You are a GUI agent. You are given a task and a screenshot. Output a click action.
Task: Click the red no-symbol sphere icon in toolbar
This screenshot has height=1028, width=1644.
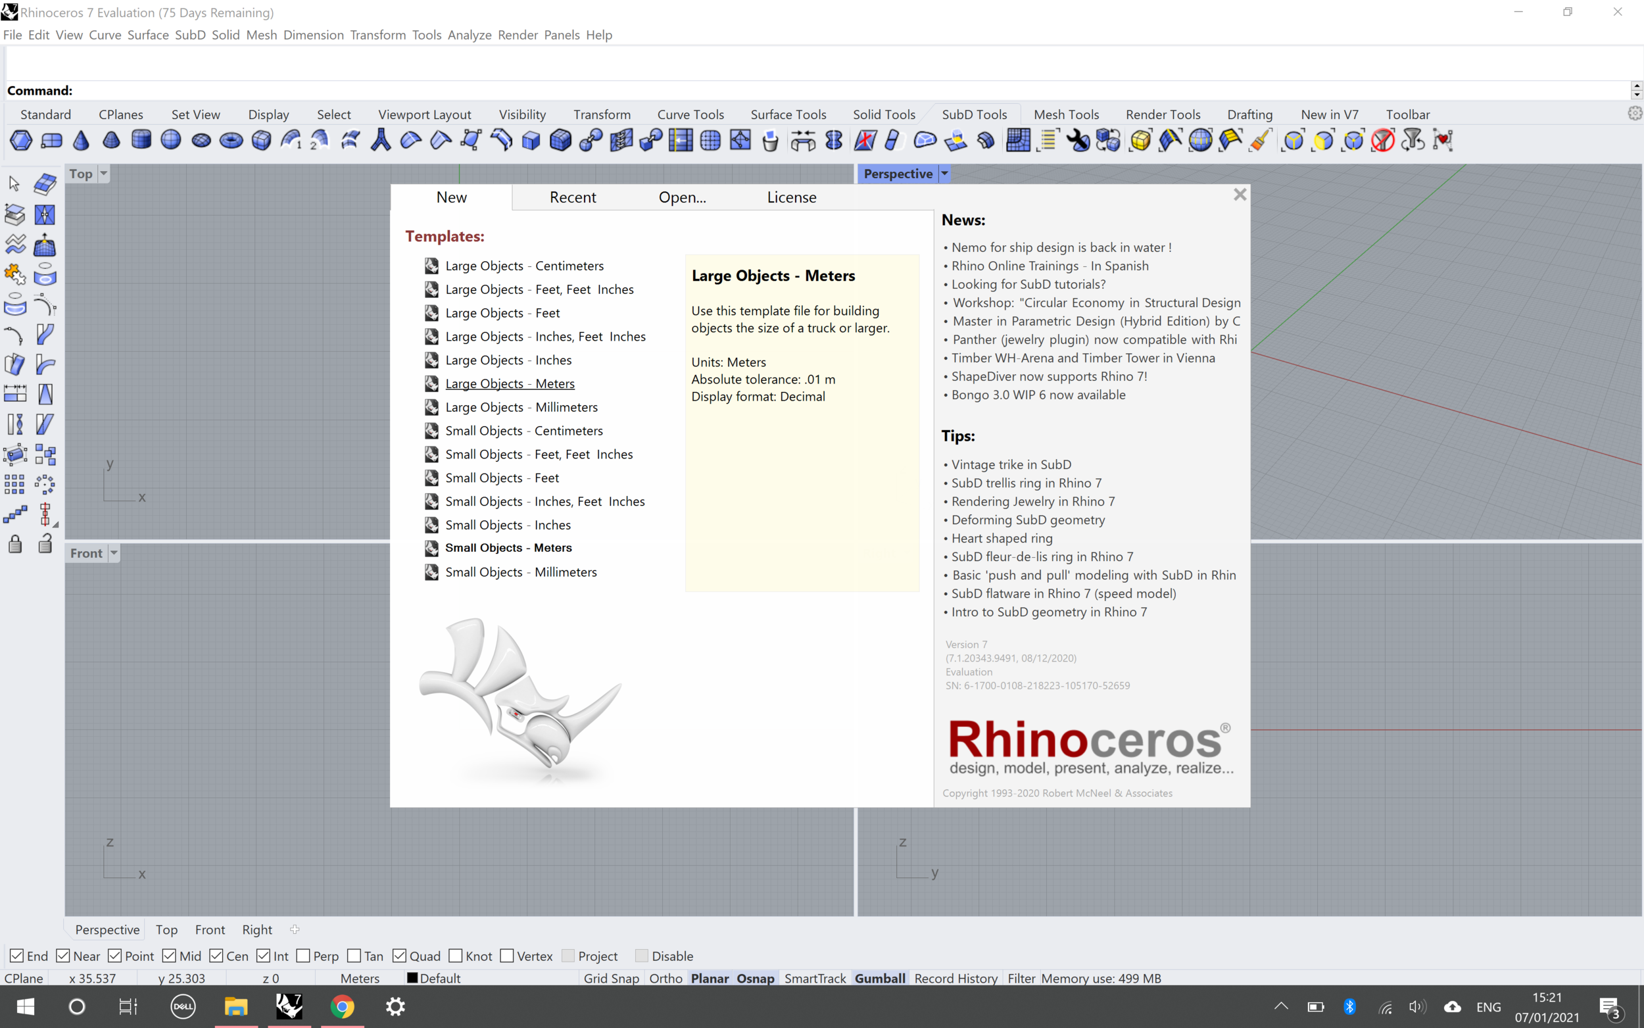(x=1383, y=141)
